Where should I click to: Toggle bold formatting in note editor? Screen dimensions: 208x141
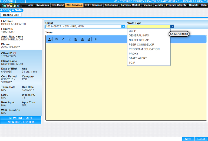coord(57,39)
